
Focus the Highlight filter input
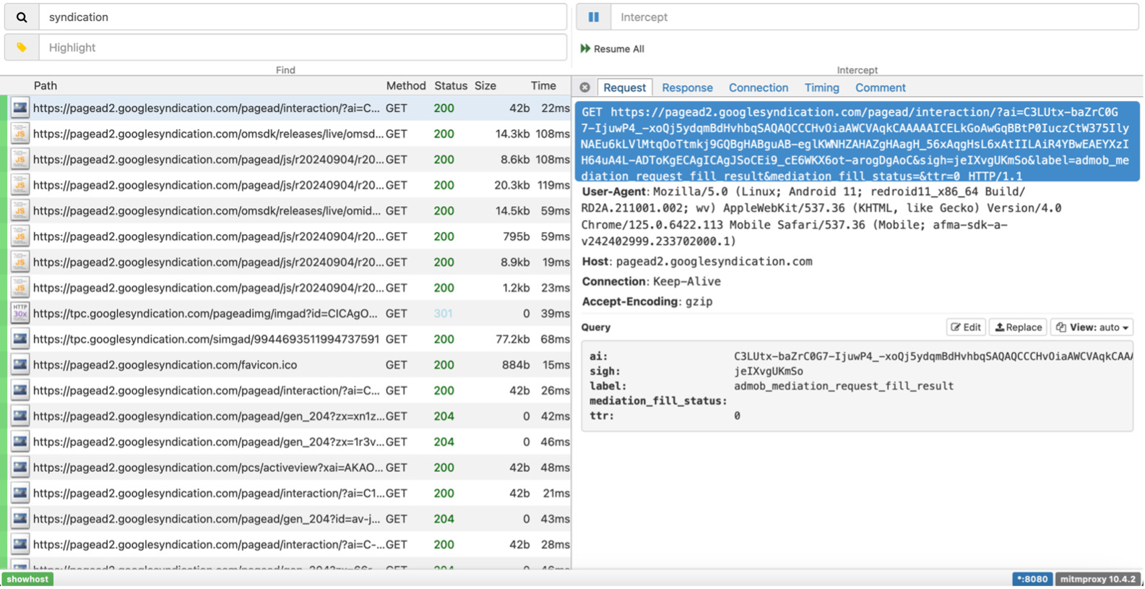tap(303, 48)
